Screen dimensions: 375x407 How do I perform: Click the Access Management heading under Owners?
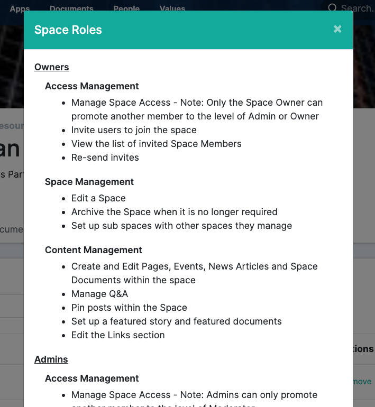click(x=92, y=86)
